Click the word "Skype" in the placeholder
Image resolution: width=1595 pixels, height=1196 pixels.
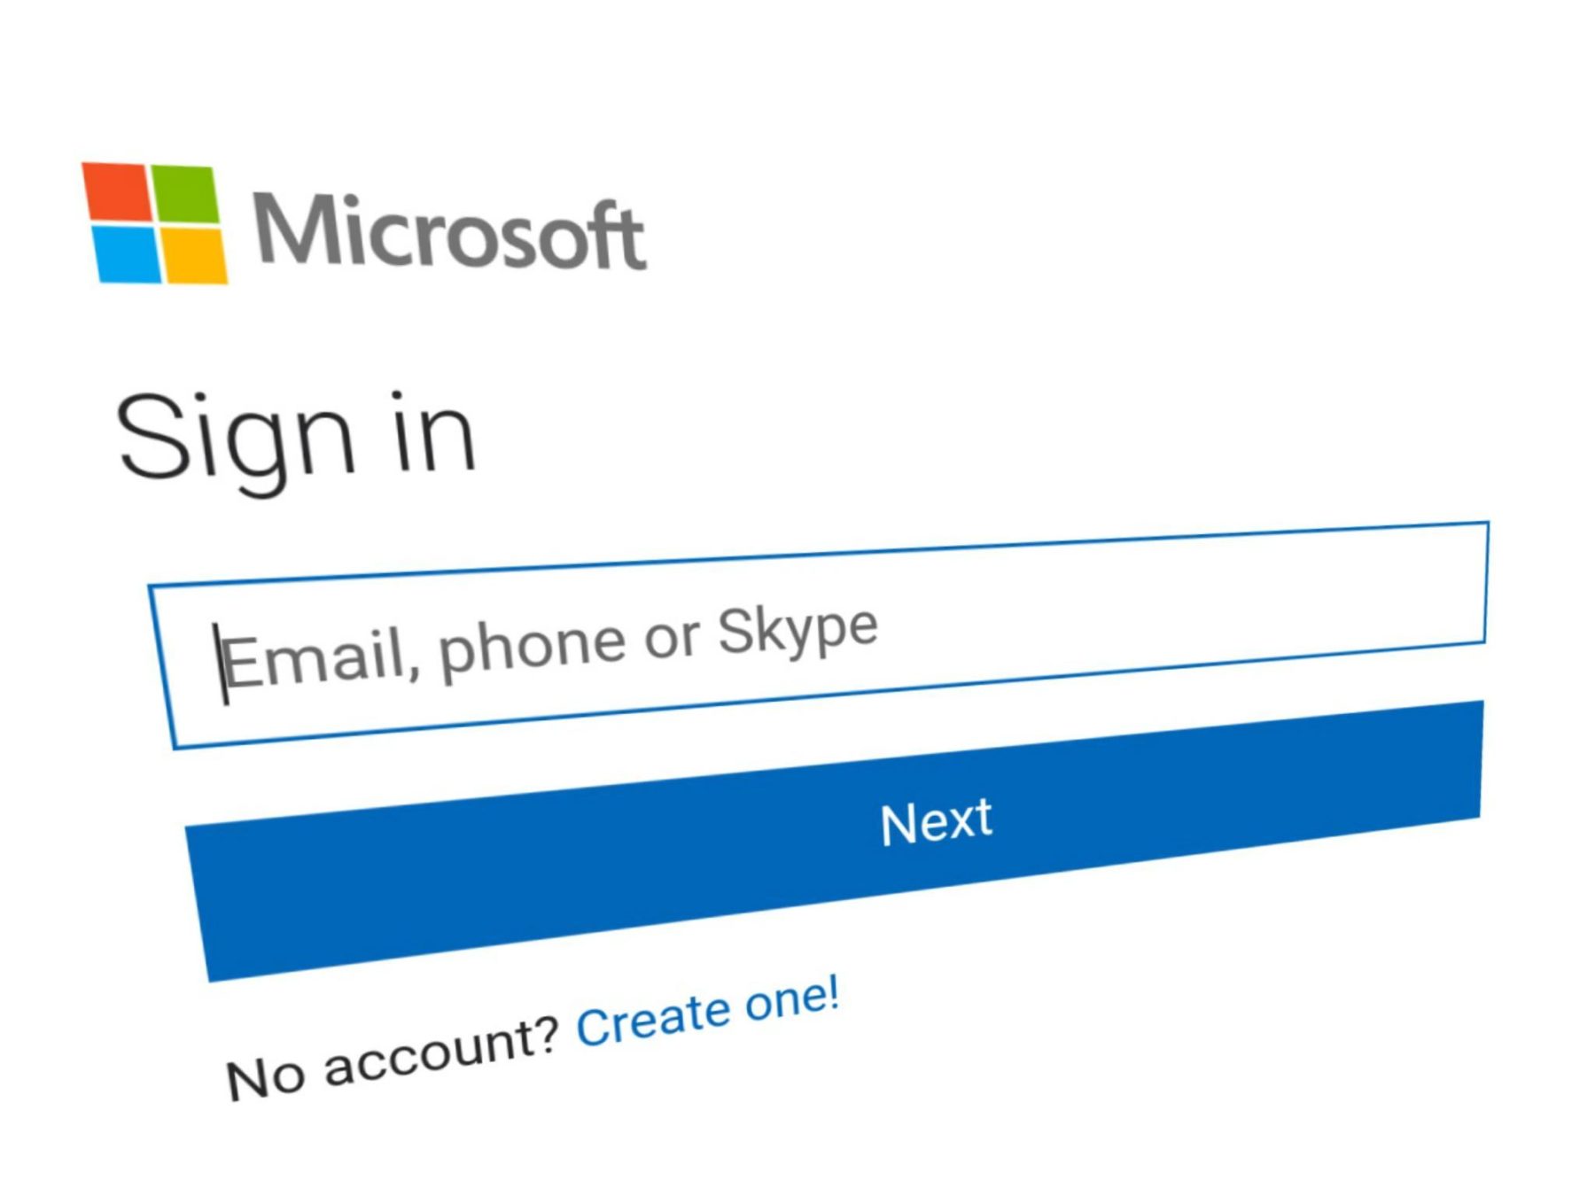click(x=797, y=631)
